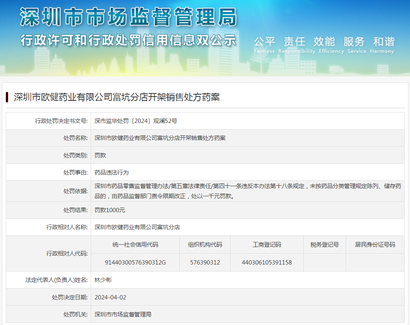This screenshot has height=325, width=410.
Task: Click the name 林少彬
Action: click(103, 280)
